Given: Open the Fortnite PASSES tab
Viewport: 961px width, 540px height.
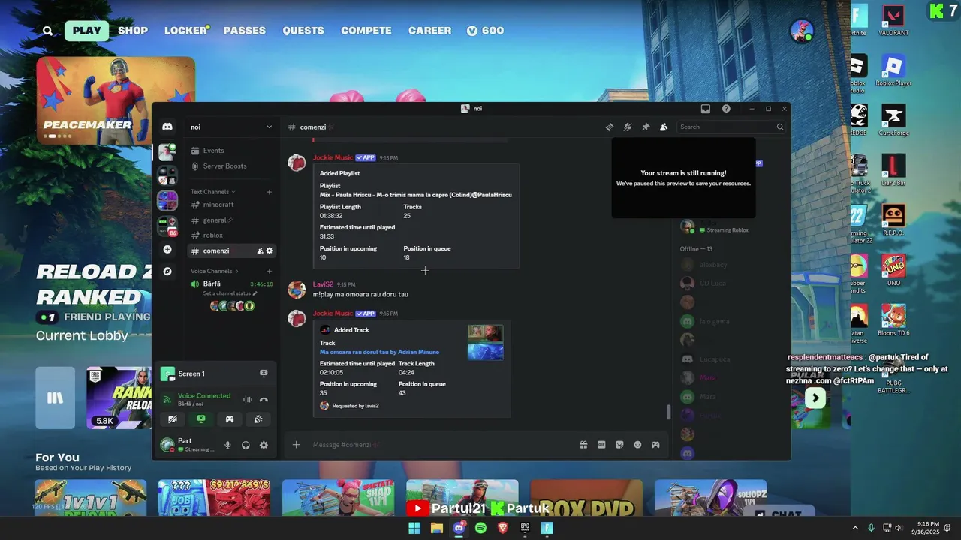Looking at the screenshot, I should tap(245, 31).
